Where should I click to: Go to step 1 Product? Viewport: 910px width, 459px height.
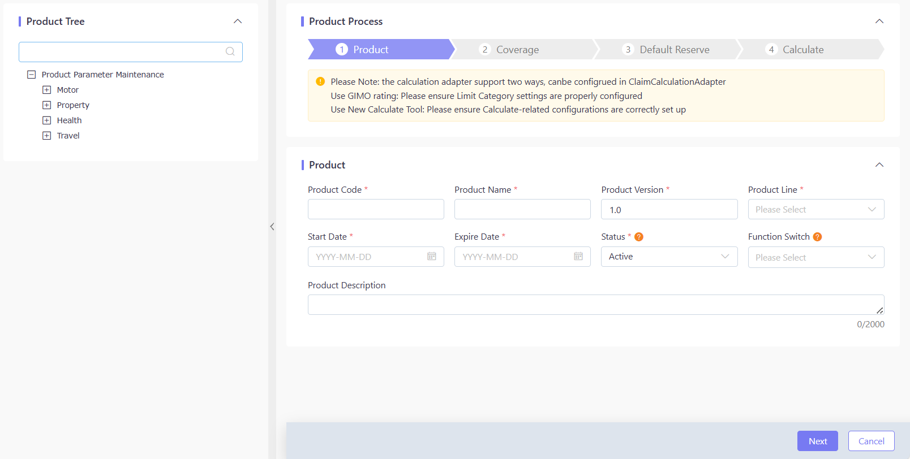tap(381, 49)
